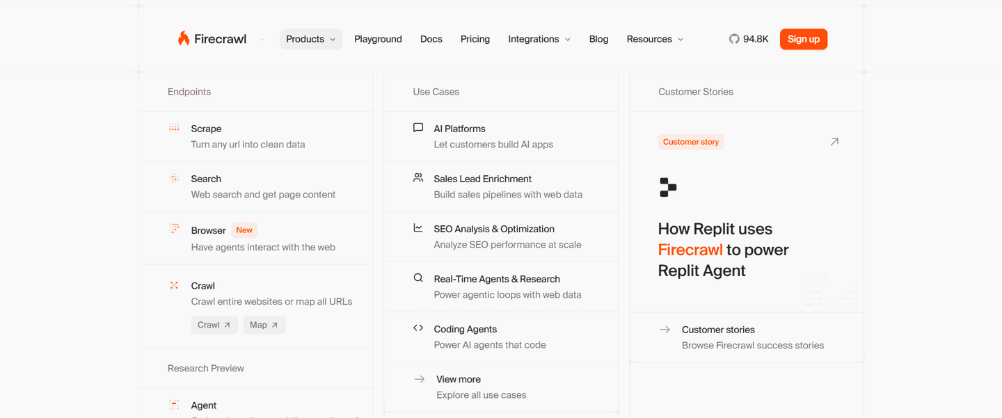1002x418 pixels.
Task: Click the Customer story orange tag
Action: point(691,142)
